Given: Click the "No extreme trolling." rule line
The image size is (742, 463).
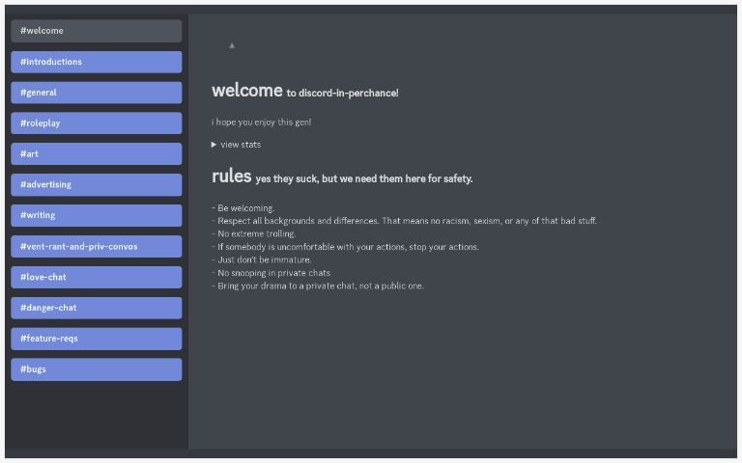Looking at the screenshot, I should pos(256,233).
